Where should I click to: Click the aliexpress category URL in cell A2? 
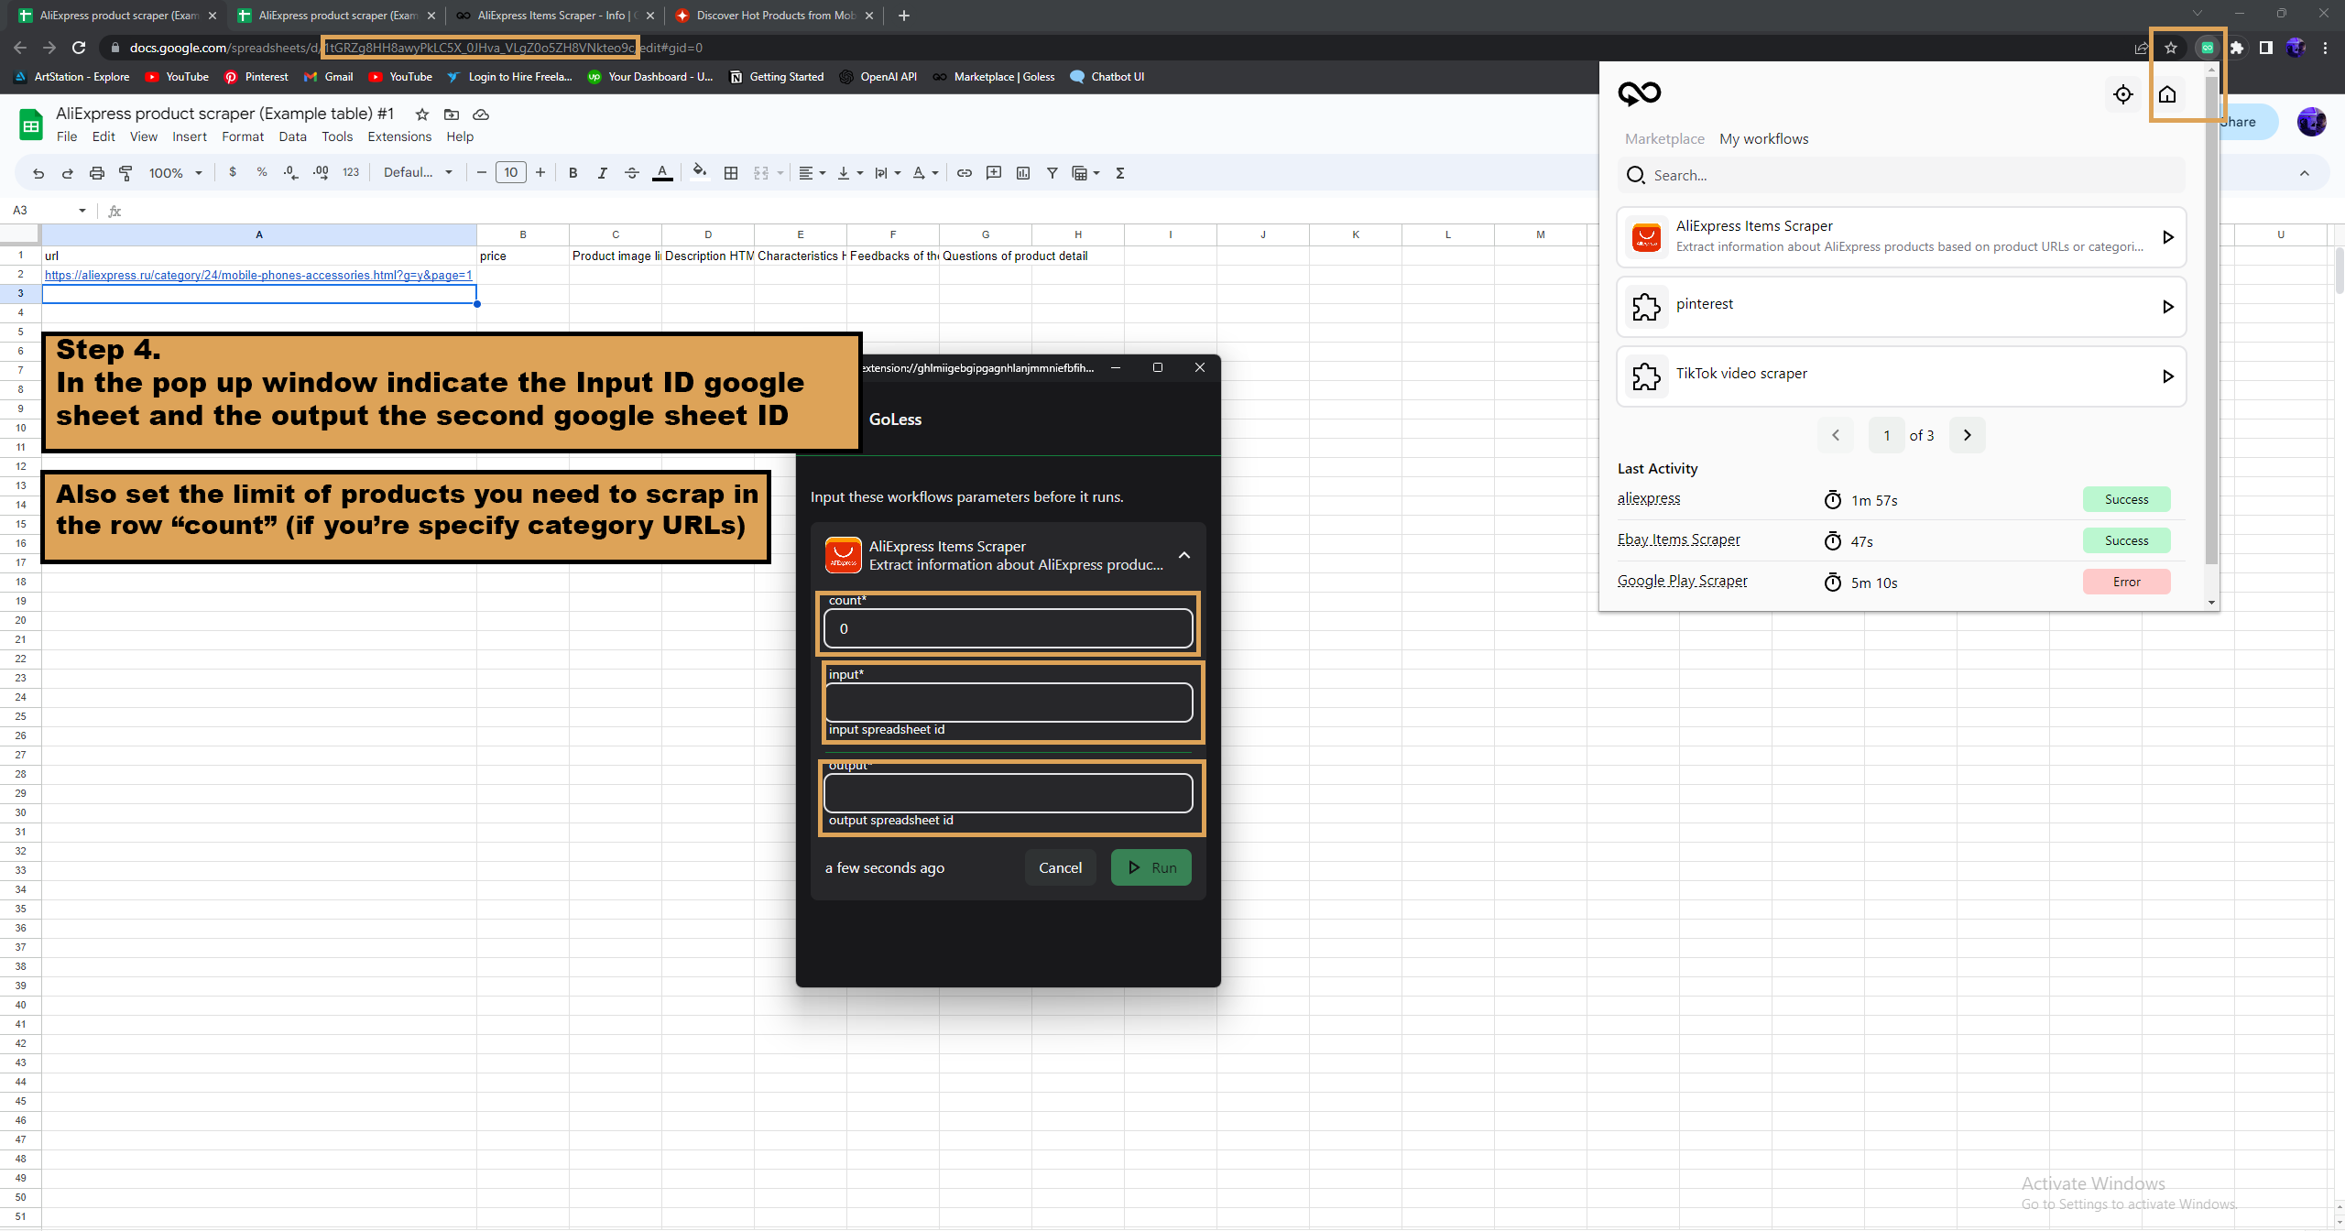click(x=258, y=275)
